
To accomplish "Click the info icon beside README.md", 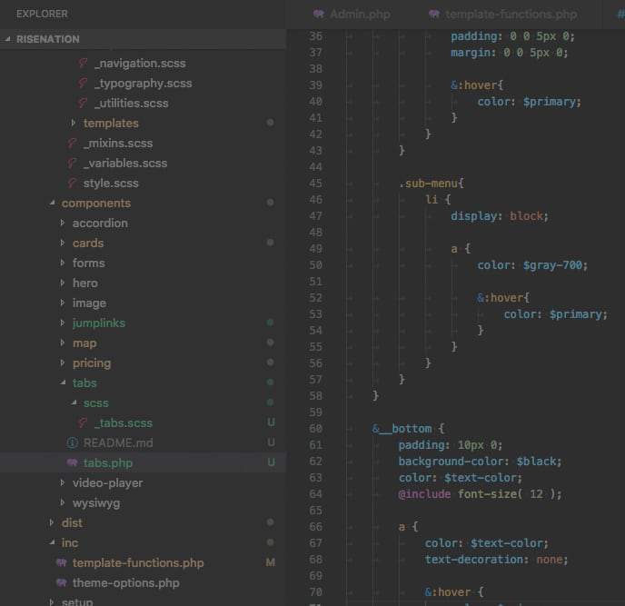I will pyautogui.click(x=72, y=443).
